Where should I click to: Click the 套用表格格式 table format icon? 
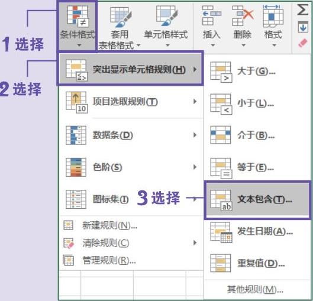click(x=121, y=17)
